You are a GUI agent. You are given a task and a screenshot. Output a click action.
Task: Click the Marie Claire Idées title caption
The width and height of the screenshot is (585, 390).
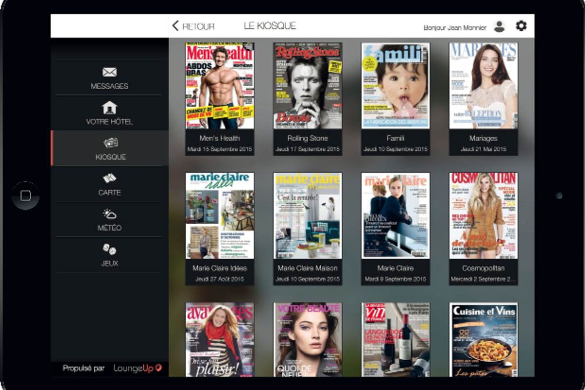(220, 268)
